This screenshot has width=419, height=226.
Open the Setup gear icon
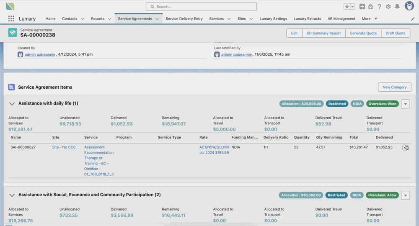coord(388,7)
